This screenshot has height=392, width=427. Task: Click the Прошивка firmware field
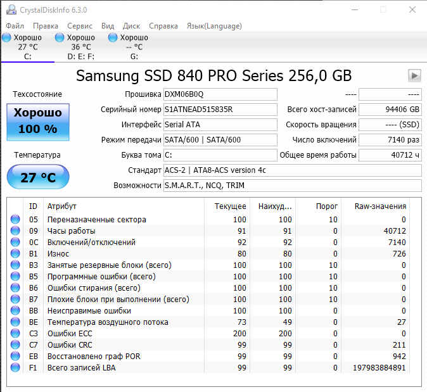point(220,94)
